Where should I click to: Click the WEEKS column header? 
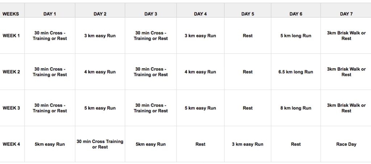click(11, 14)
